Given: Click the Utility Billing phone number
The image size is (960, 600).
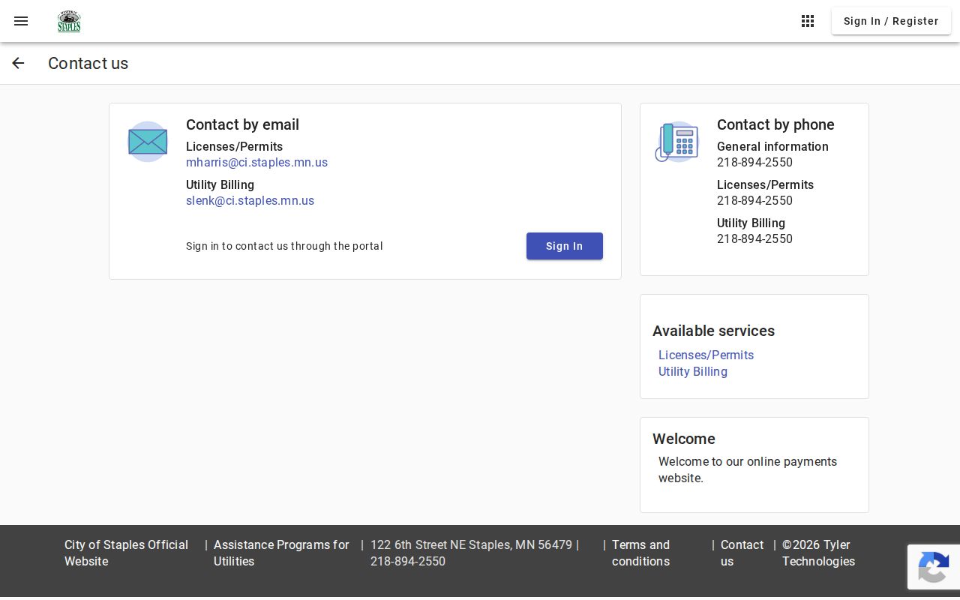Looking at the screenshot, I should (x=754, y=239).
